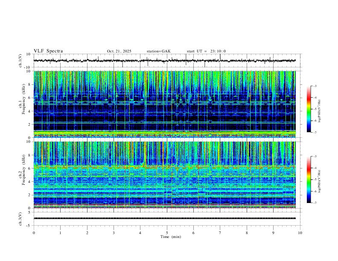The width and height of the screenshot is (338, 261).
Task: Click the "-7" tick on ch.1 colorbar
Action: tap(315, 133)
